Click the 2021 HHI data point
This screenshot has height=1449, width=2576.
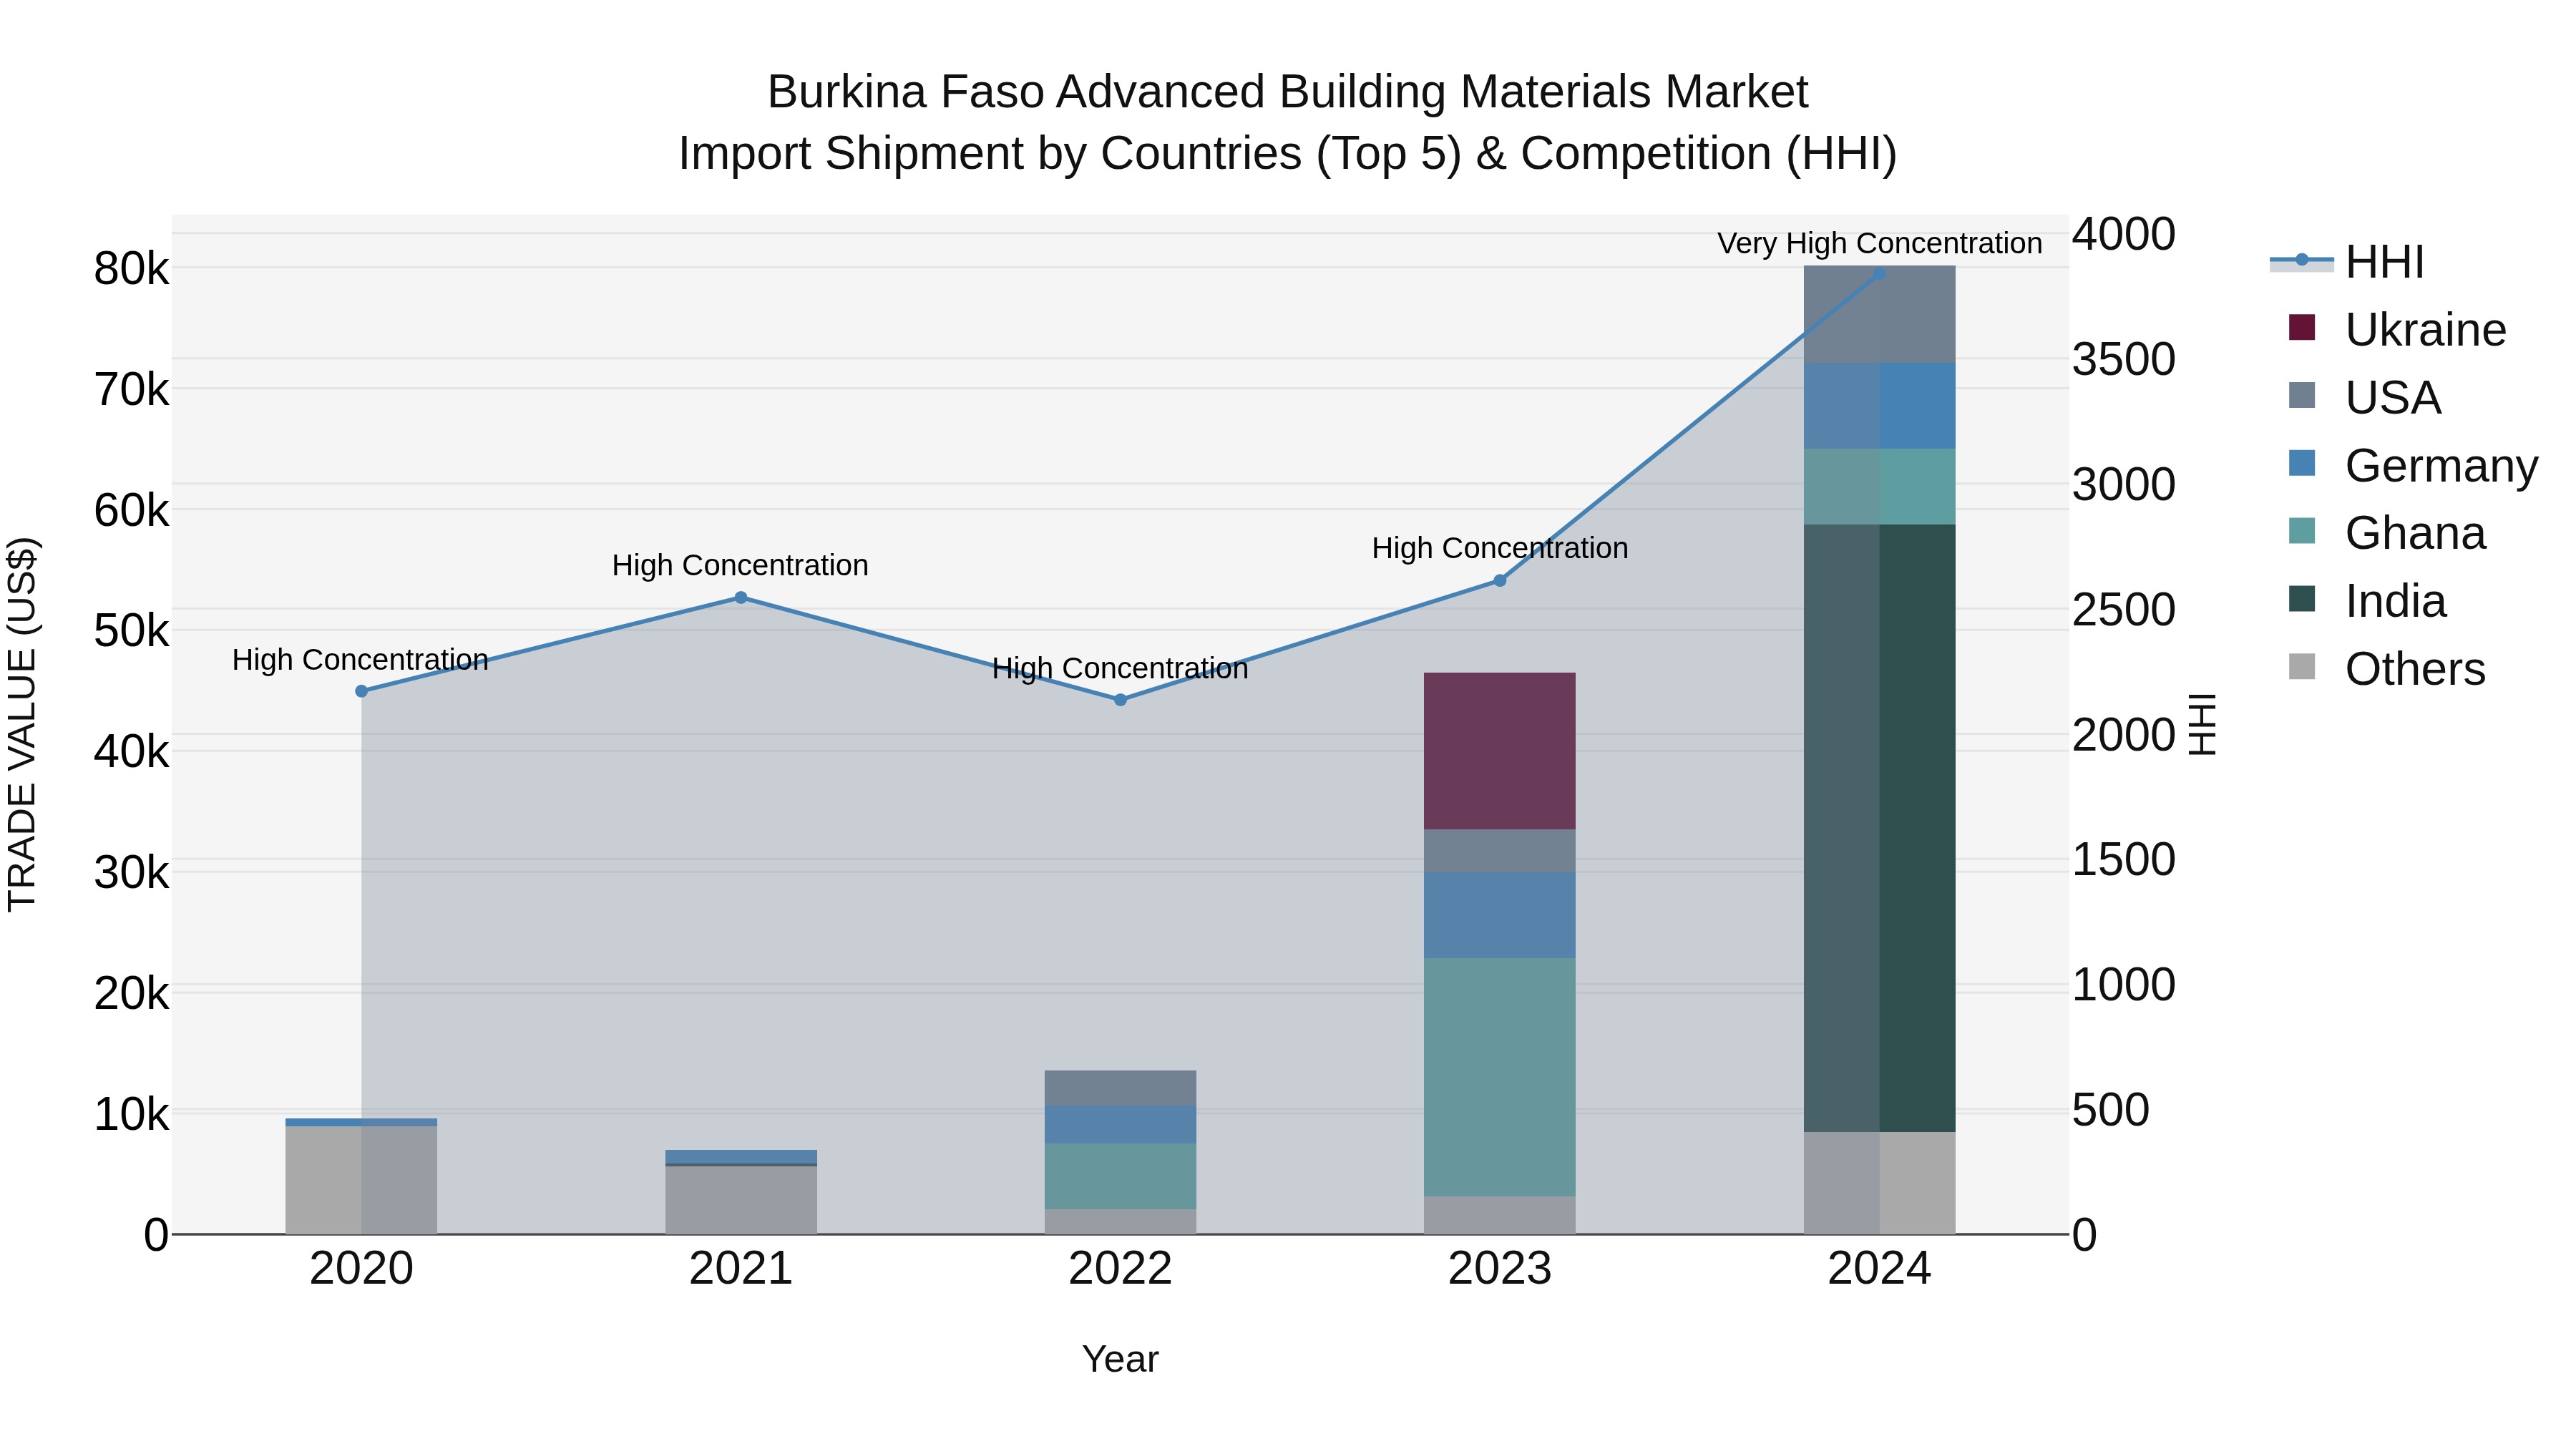741,598
